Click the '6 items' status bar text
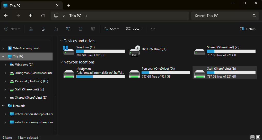This screenshot has width=262, height=140. coord(7,138)
